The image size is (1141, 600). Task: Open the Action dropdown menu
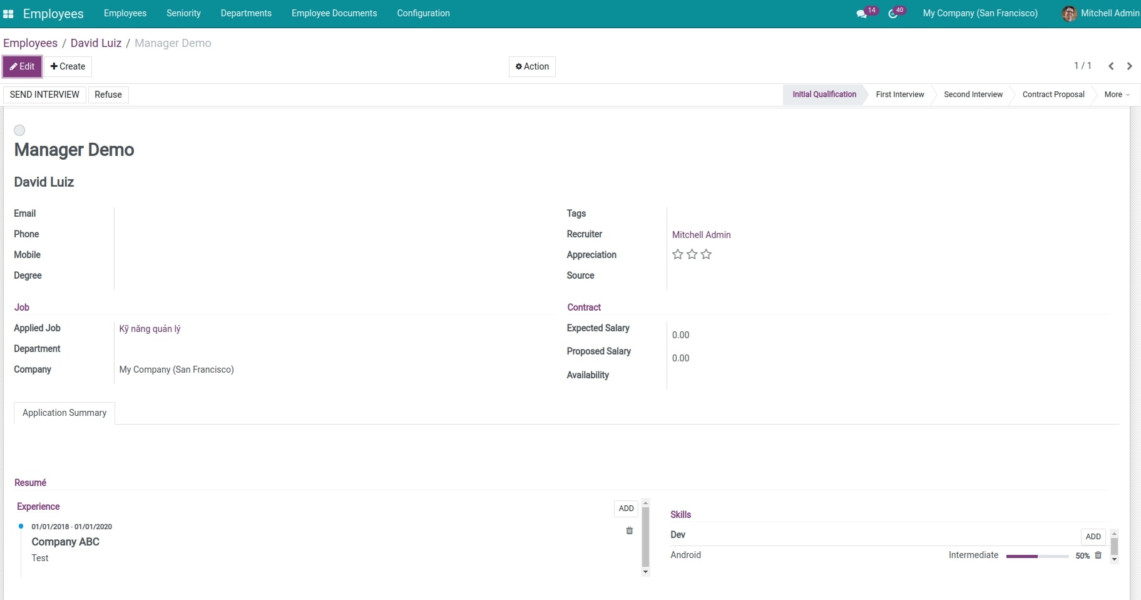click(x=532, y=66)
